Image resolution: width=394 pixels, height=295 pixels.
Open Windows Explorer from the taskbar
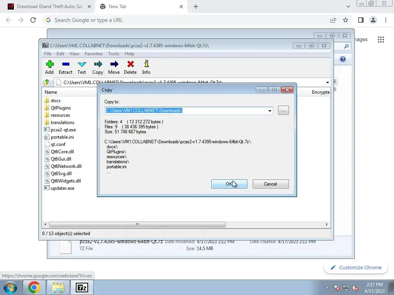(58, 287)
